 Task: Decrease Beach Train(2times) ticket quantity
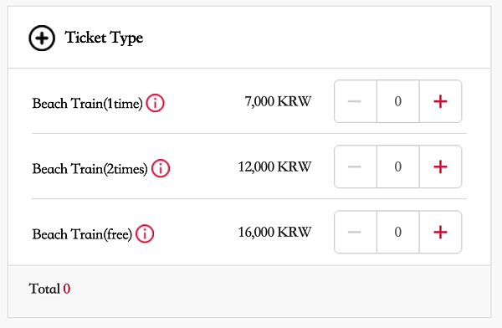356,167
